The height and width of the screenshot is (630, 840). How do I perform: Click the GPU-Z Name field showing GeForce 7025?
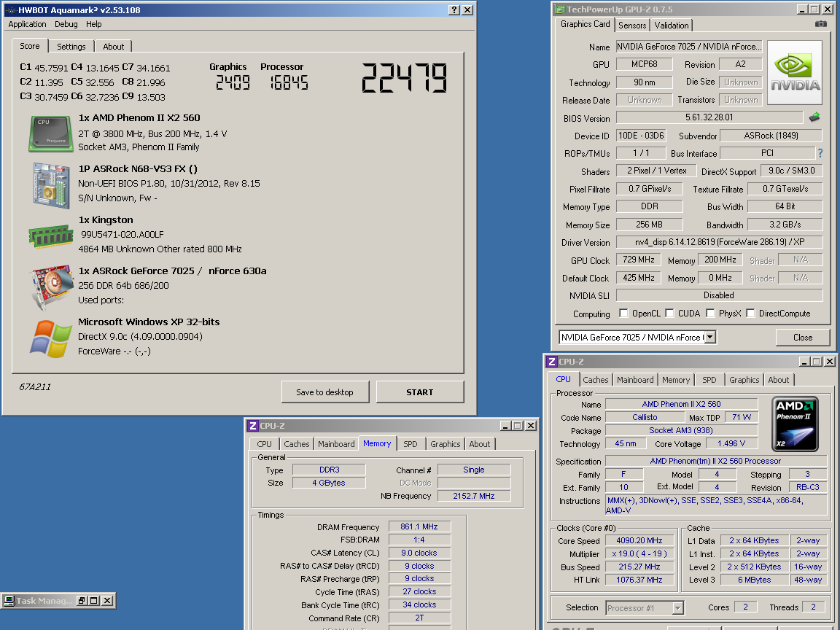pyautogui.click(x=689, y=47)
